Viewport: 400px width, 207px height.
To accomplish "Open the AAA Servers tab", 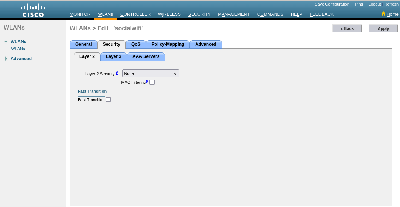I will (146, 56).
